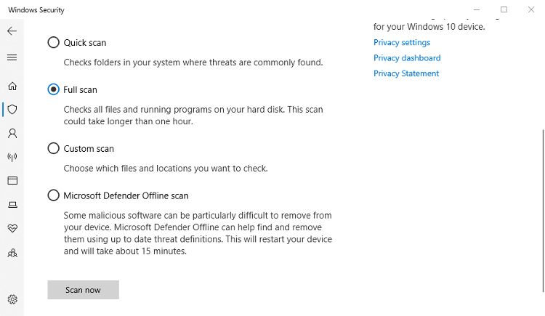Go back using the back arrow
This screenshot has width=545, height=316.
point(12,31)
